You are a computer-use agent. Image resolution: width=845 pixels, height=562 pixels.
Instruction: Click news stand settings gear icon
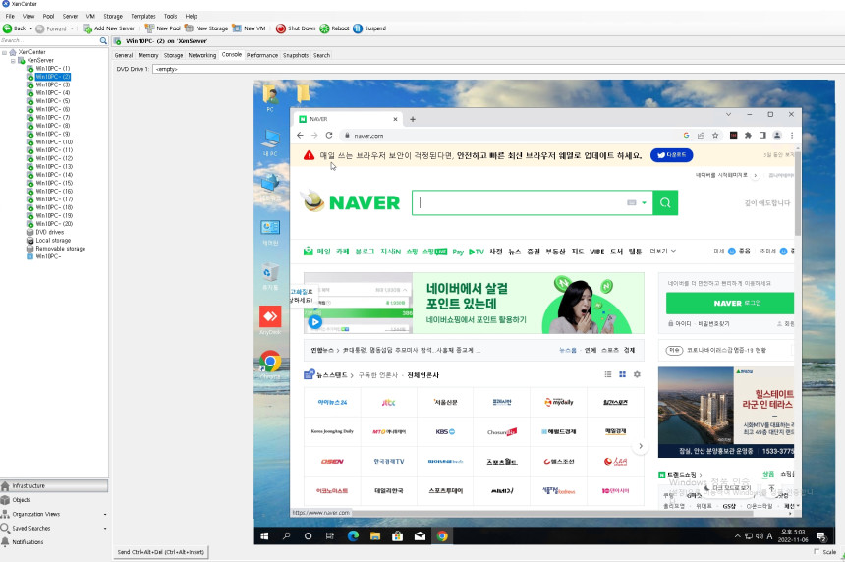pyautogui.click(x=637, y=374)
